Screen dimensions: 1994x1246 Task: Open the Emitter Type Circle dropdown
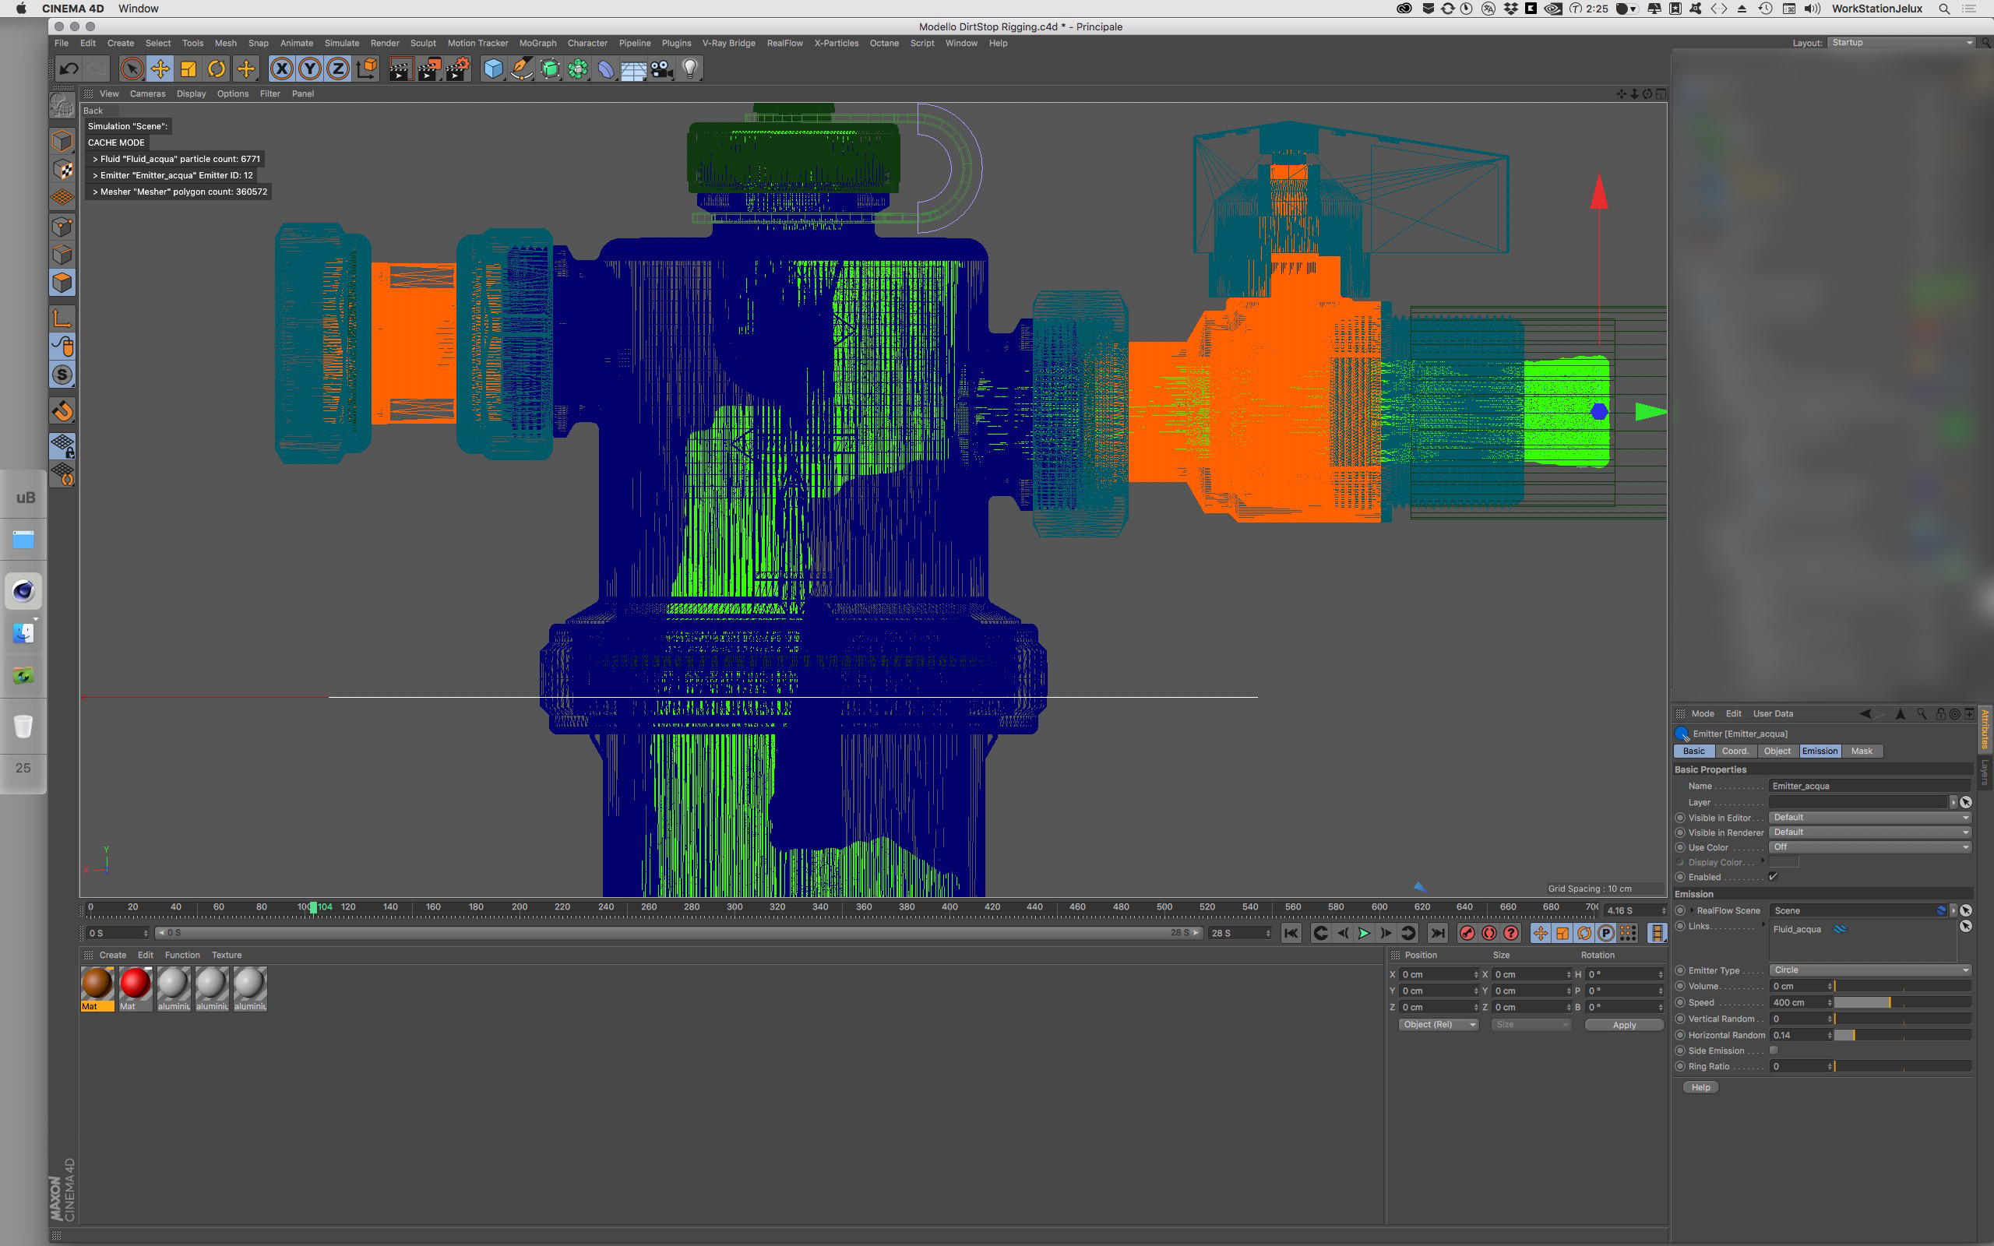pyautogui.click(x=1869, y=970)
